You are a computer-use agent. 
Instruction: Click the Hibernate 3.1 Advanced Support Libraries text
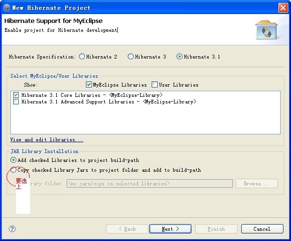(x=109, y=102)
